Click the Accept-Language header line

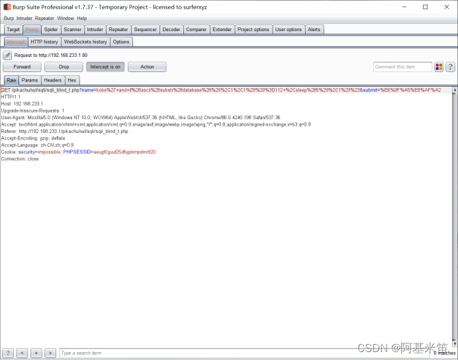point(37,145)
